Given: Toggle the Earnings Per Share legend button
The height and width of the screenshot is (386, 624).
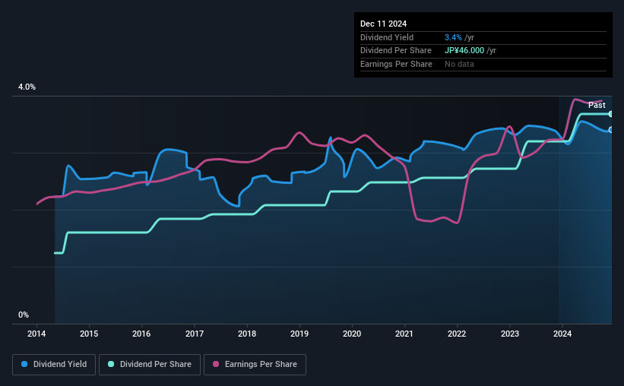Looking at the screenshot, I should [x=255, y=365].
